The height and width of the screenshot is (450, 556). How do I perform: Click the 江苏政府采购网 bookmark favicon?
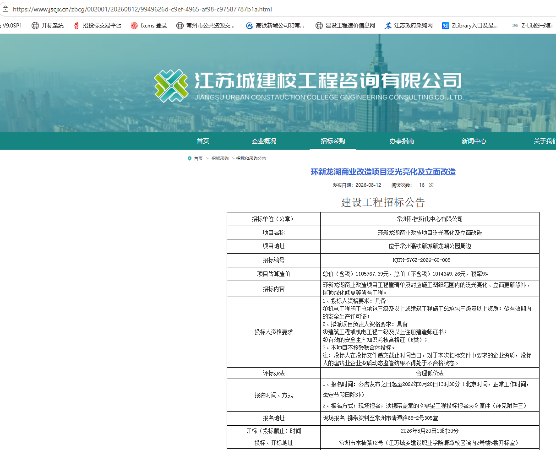coord(388,26)
